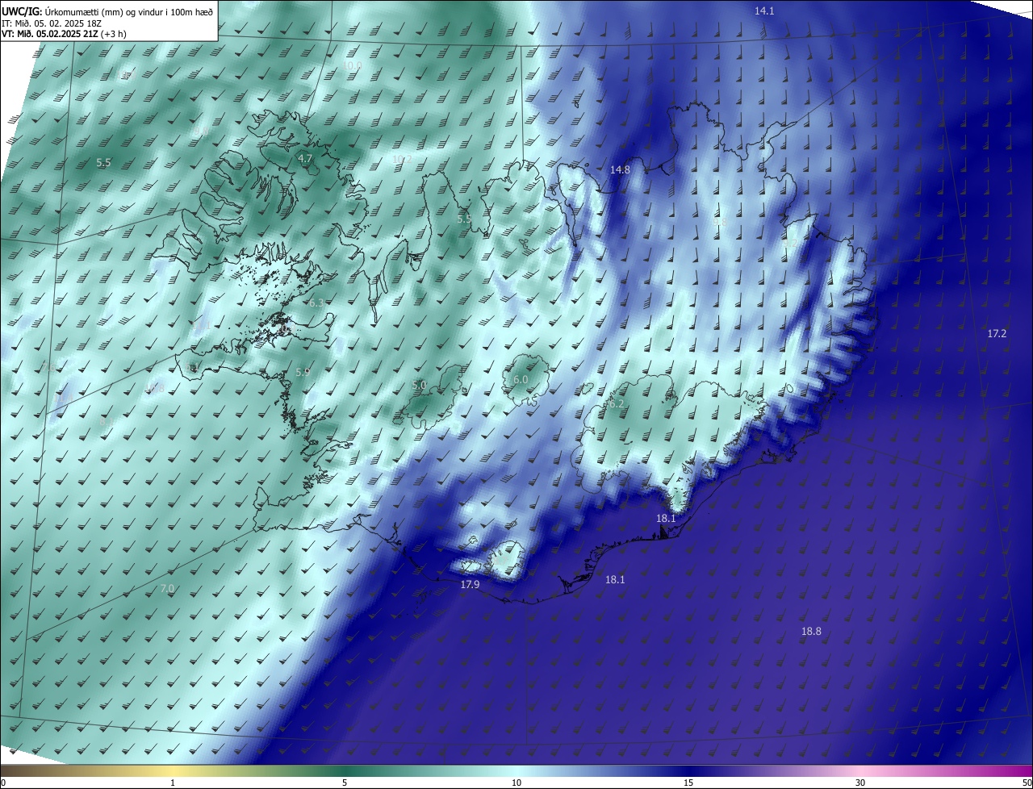Select the 6.0 value inside glacier outline

pos(521,379)
